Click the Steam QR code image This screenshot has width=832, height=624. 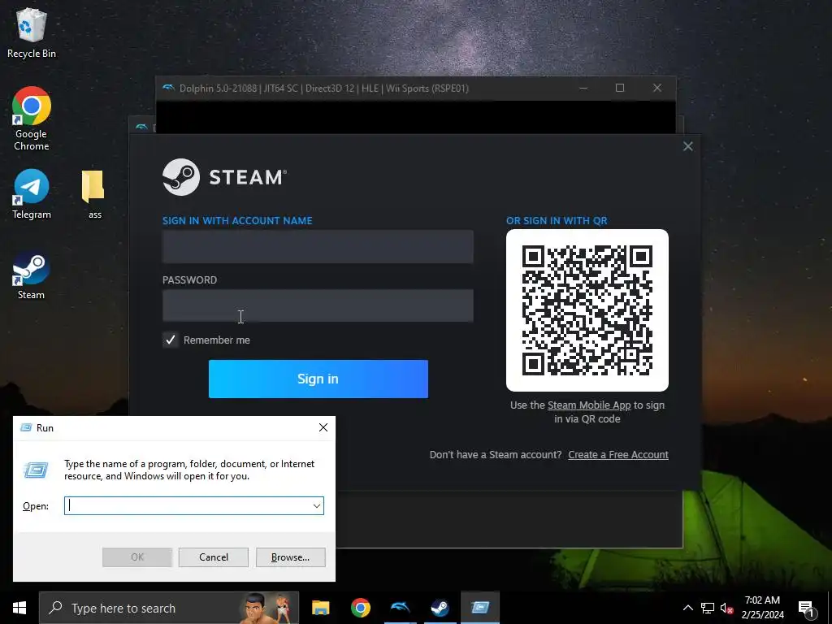pos(587,310)
